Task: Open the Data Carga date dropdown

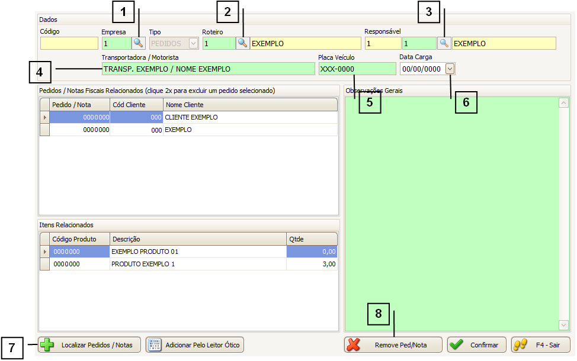Action: coord(450,69)
